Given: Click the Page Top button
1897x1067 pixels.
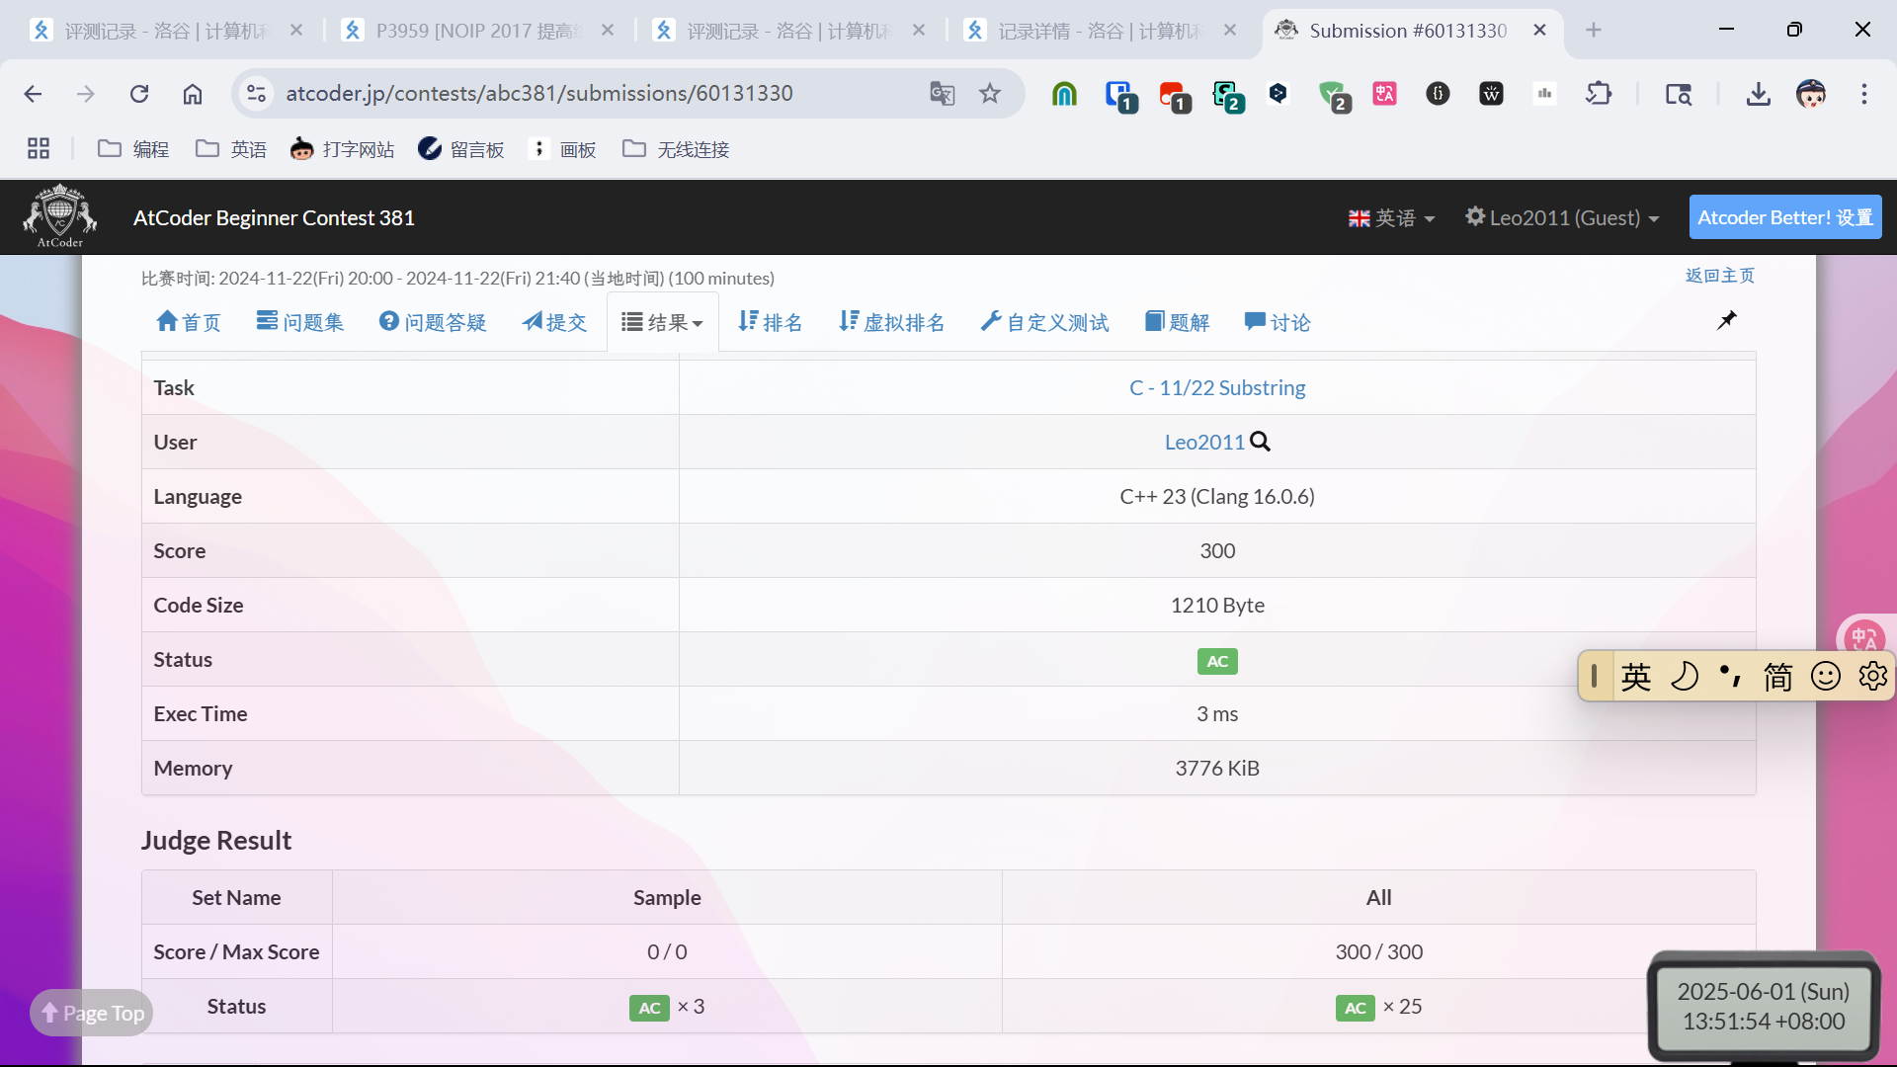Looking at the screenshot, I should 92,1013.
